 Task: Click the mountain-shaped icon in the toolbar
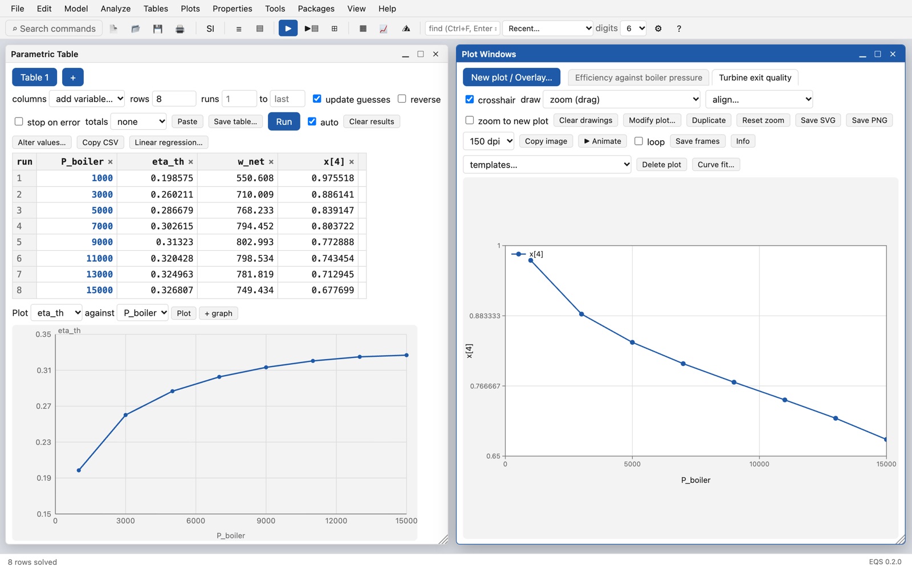(406, 28)
